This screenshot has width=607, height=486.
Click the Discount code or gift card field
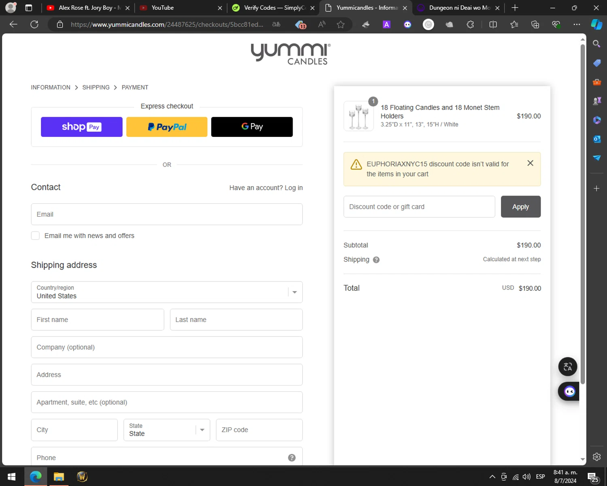(419, 207)
